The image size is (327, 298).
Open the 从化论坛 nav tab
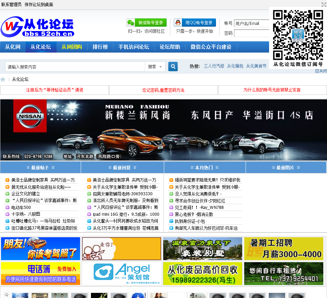pos(41,47)
